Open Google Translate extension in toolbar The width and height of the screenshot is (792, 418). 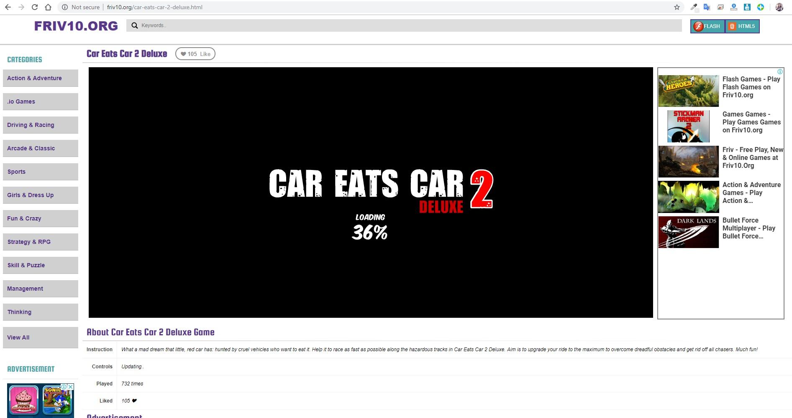(x=707, y=7)
